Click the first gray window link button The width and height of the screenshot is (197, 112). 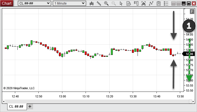click(x=174, y=3)
